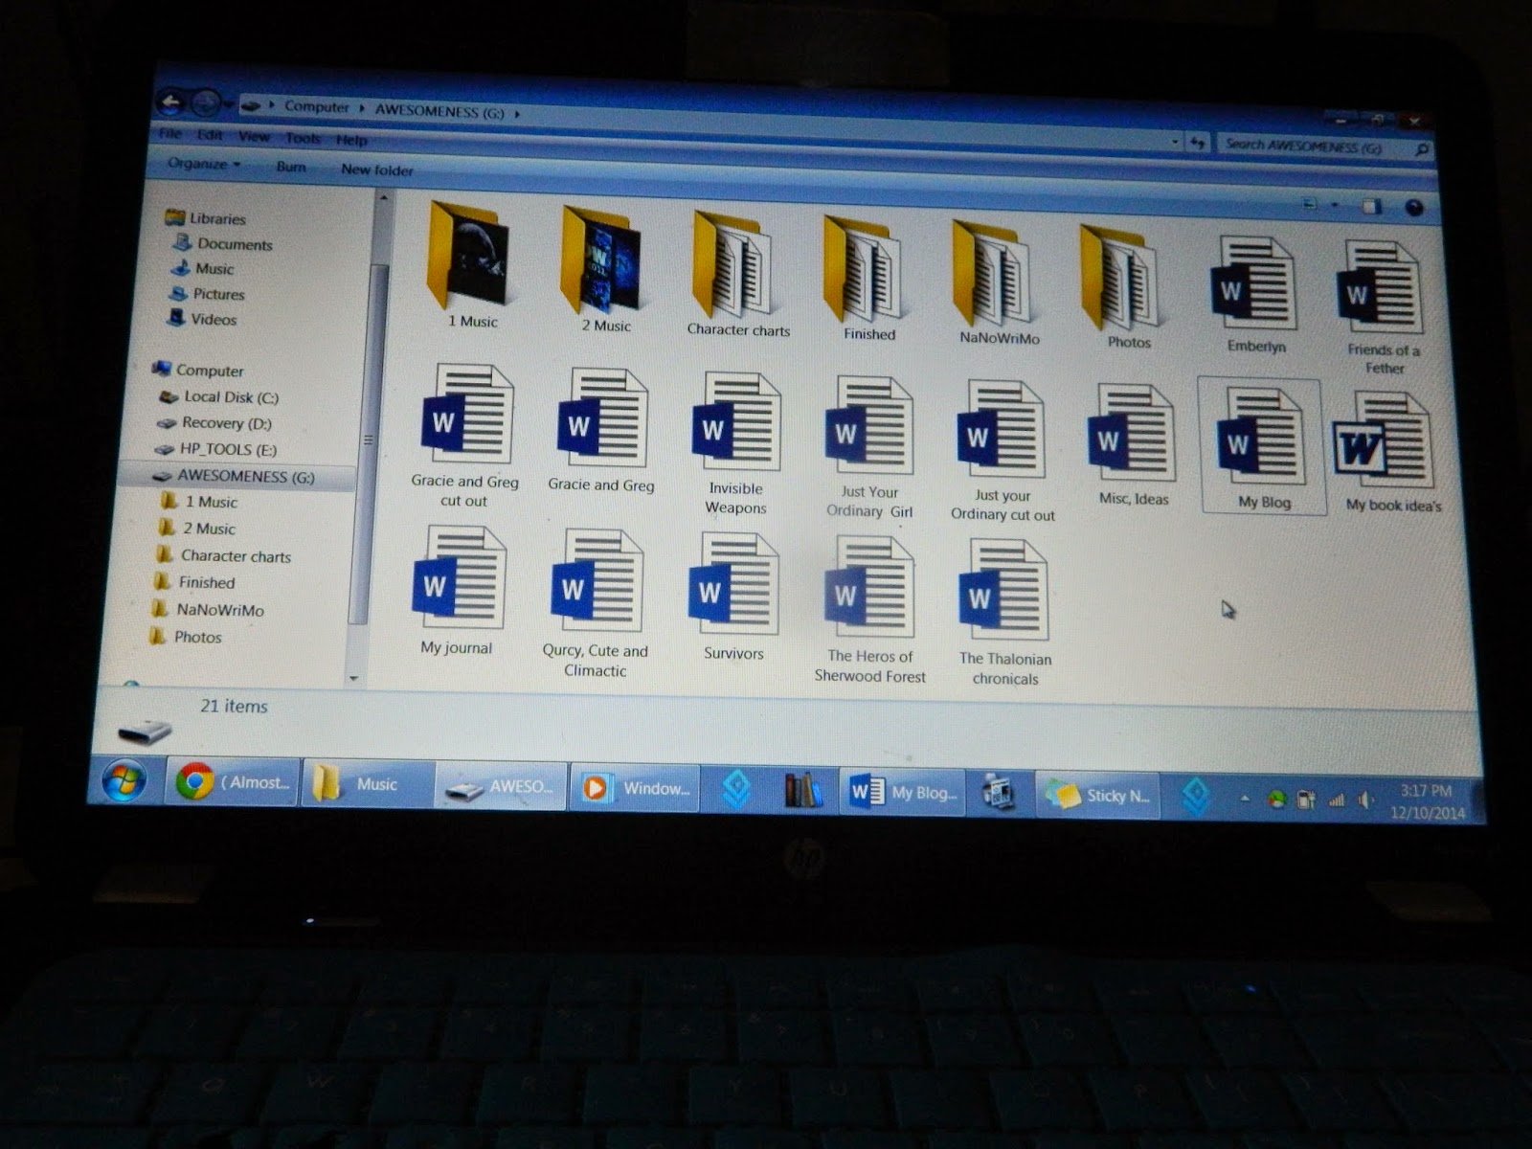Switch to Chrome in the taskbar
The width and height of the screenshot is (1532, 1149).
232,782
